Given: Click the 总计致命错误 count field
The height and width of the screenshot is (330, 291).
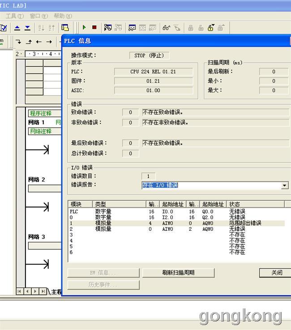Looking at the screenshot, I should click(x=130, y=154).
